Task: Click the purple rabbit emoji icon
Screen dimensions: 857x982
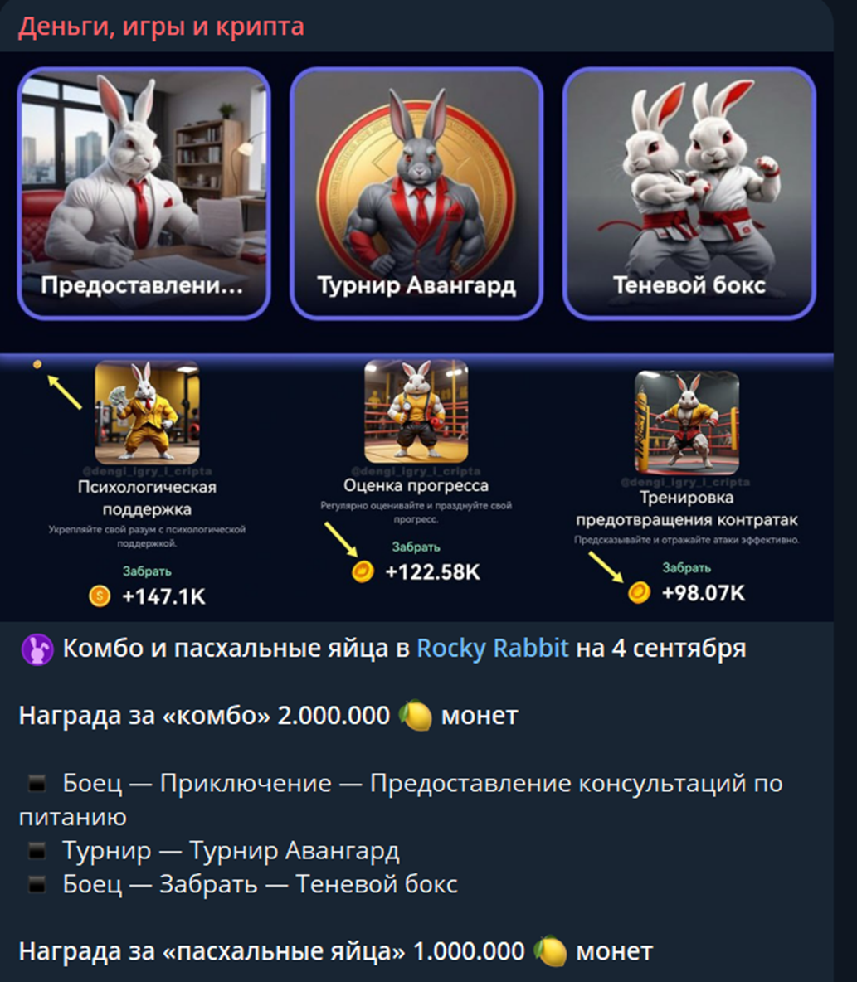Action: click(37, 649)
